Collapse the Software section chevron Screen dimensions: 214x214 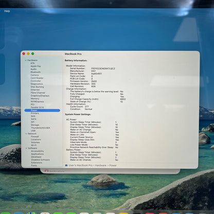point(26,148)
